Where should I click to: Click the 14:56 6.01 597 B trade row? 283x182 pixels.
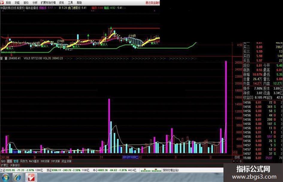[x=263, y=137]
